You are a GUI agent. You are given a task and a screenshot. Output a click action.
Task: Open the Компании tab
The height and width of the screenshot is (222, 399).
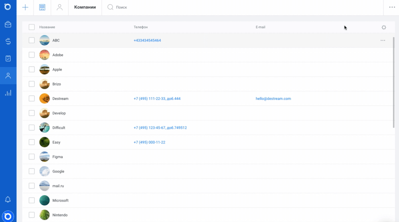(x=85, y=7)
